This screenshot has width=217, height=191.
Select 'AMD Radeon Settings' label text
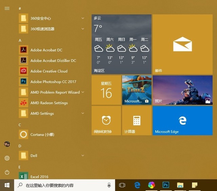coord(49,103)
